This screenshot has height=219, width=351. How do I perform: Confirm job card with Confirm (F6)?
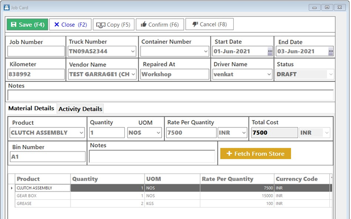pos(160,24)
